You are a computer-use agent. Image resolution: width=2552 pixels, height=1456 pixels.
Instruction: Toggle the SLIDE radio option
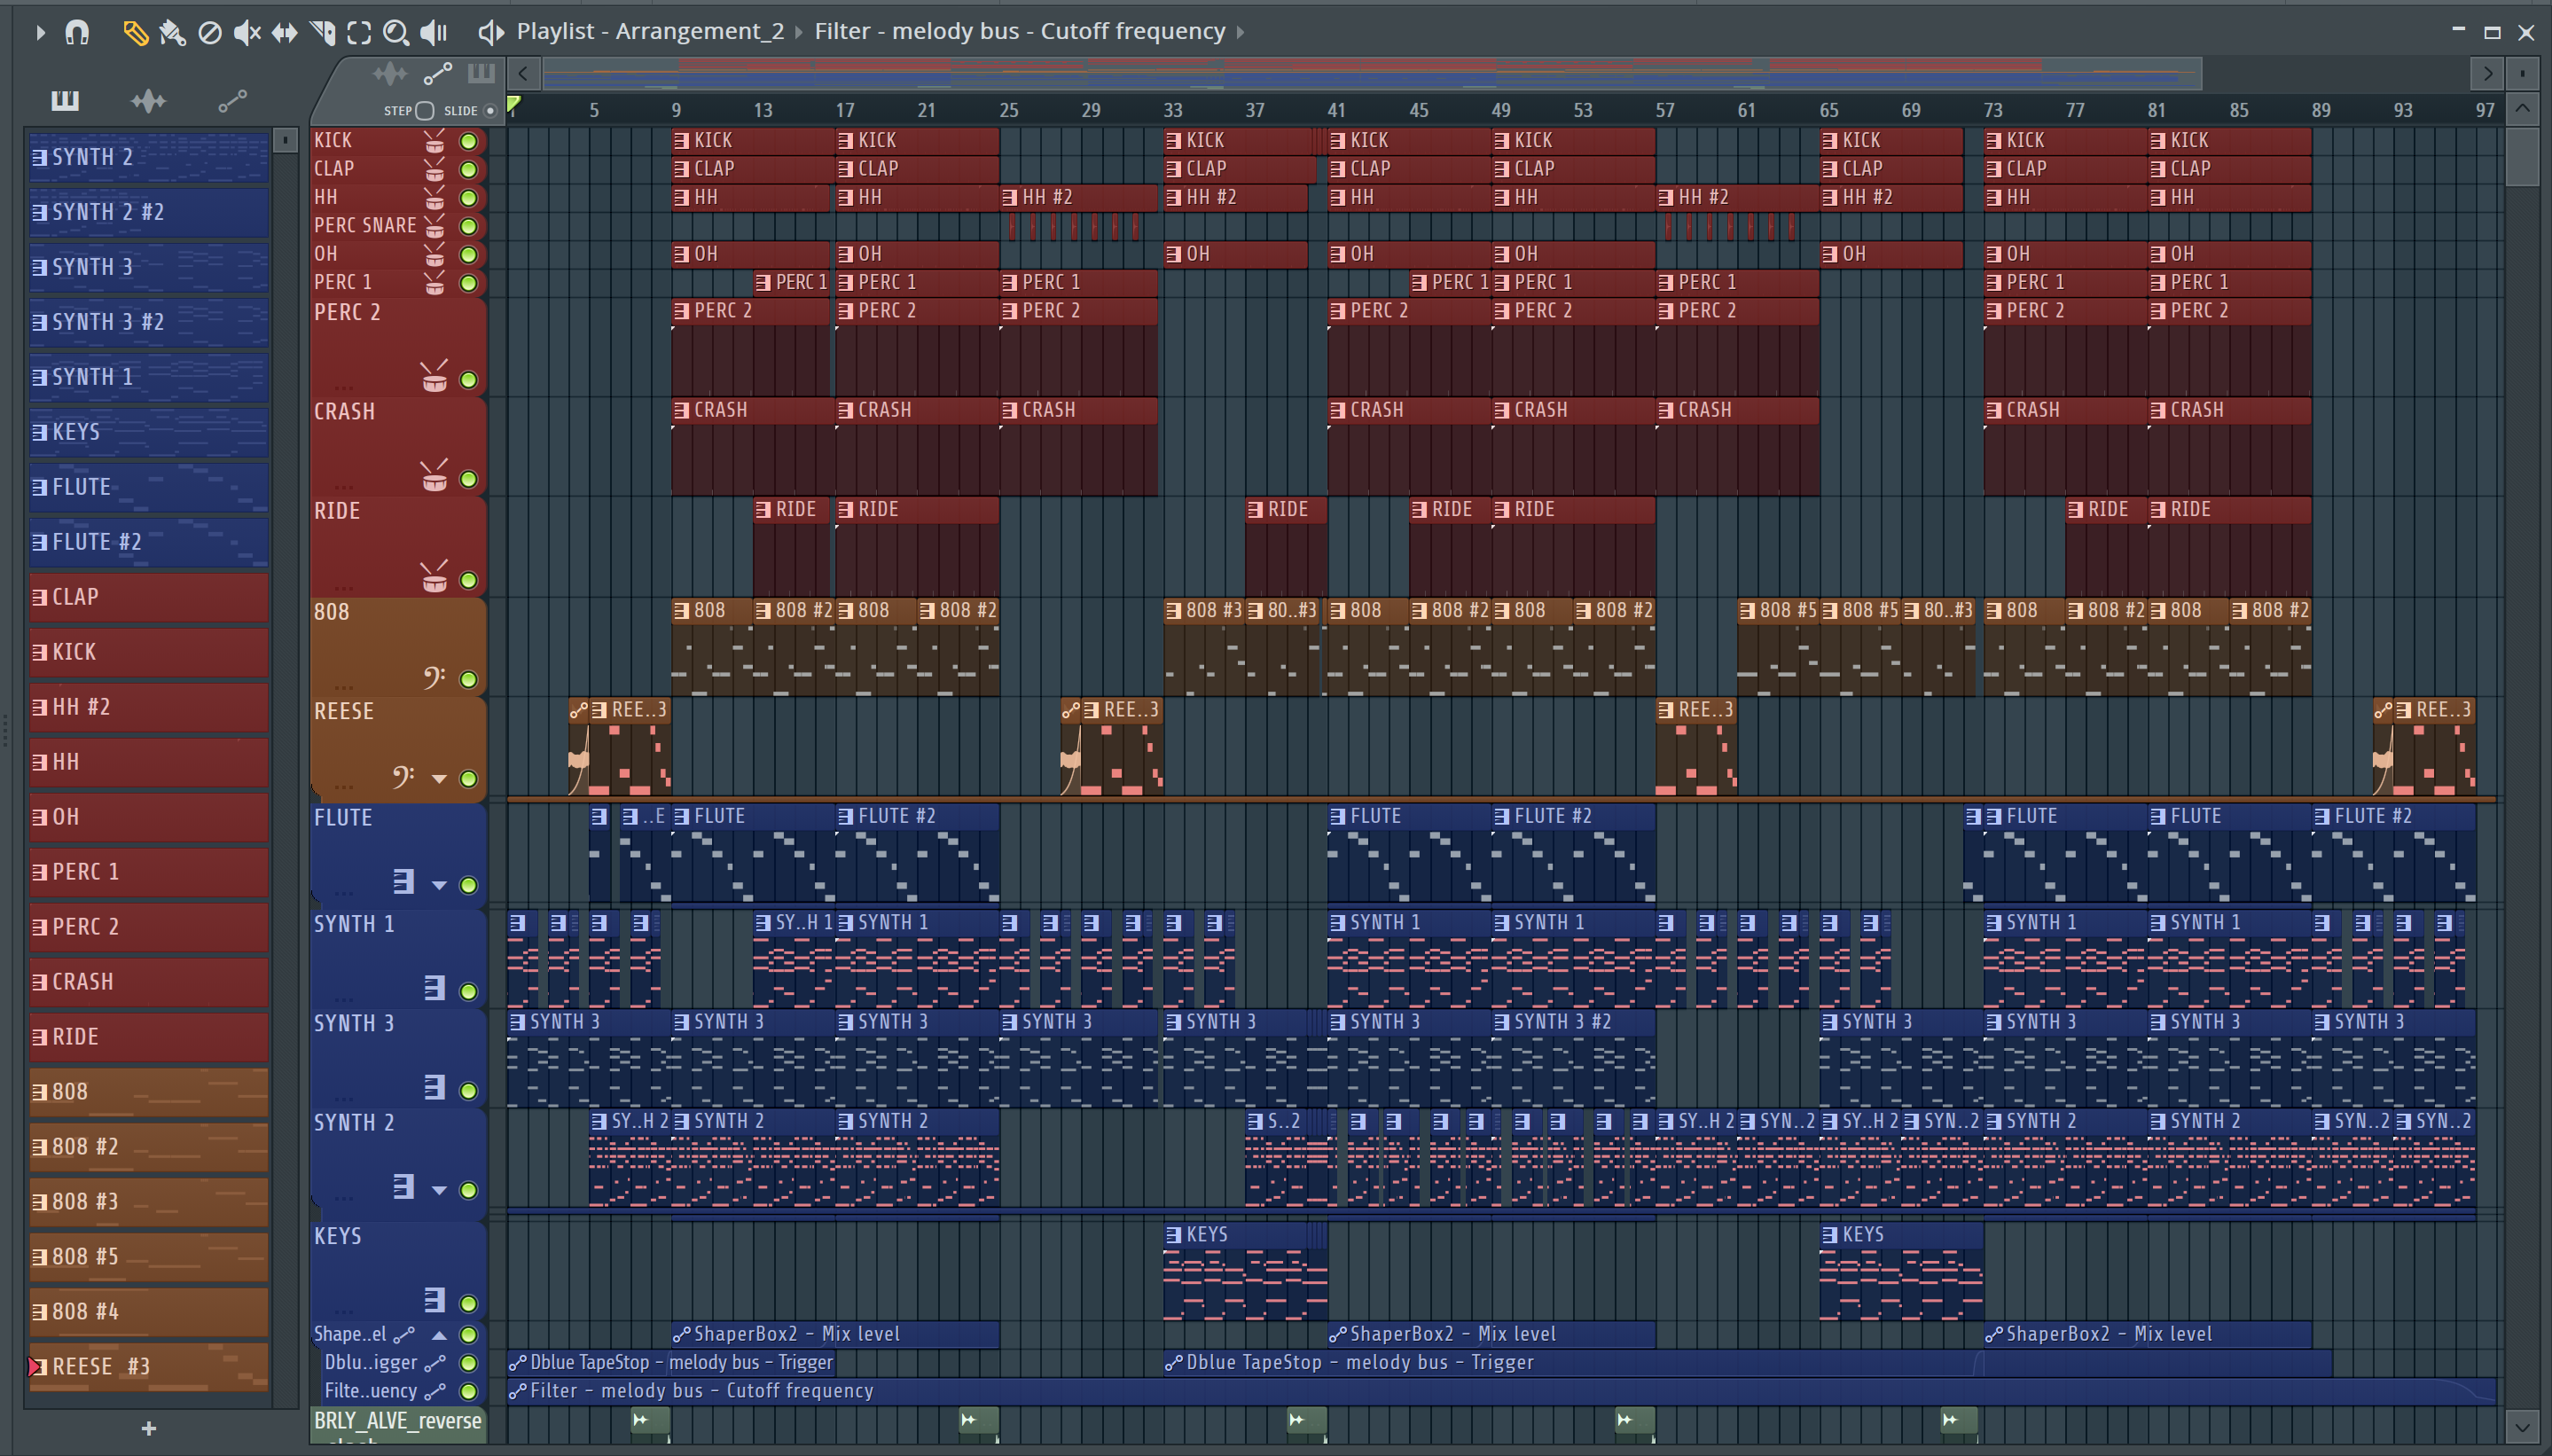coord(490,111)
